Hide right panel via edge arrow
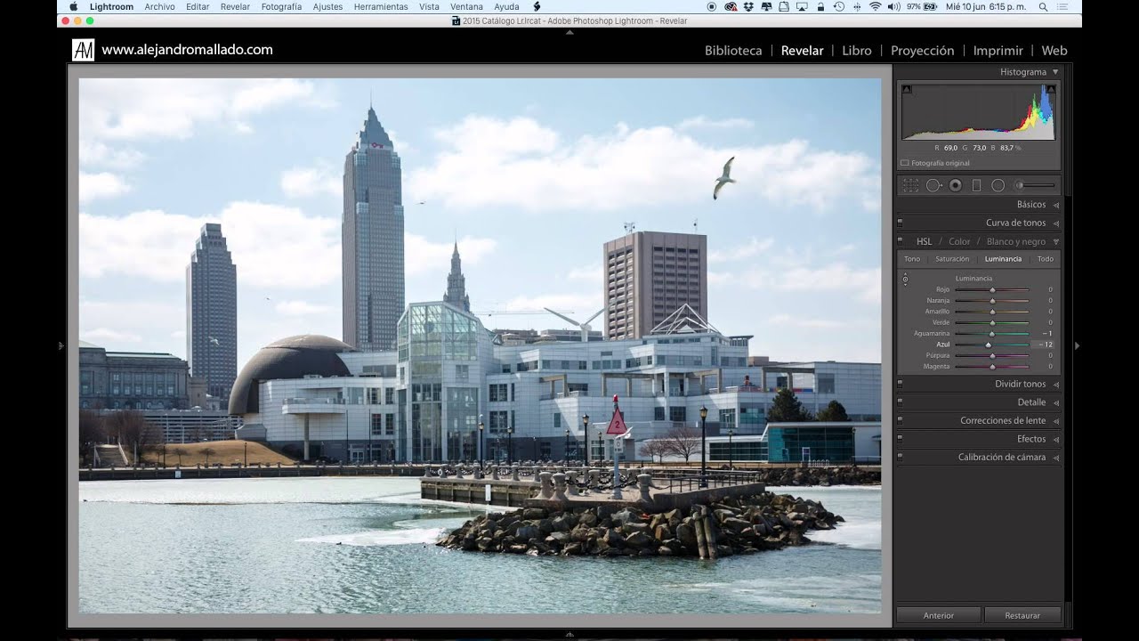 click(x=1077, y=345)
